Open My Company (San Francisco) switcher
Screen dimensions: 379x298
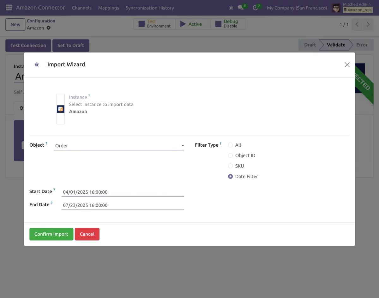tap(297, 8)
